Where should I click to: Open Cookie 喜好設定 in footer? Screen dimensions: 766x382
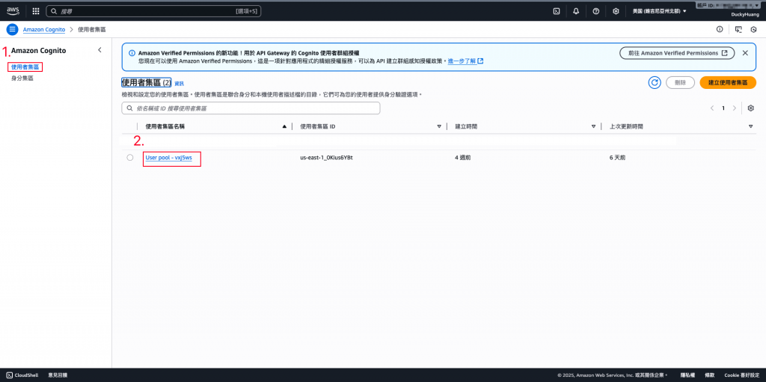742,375
